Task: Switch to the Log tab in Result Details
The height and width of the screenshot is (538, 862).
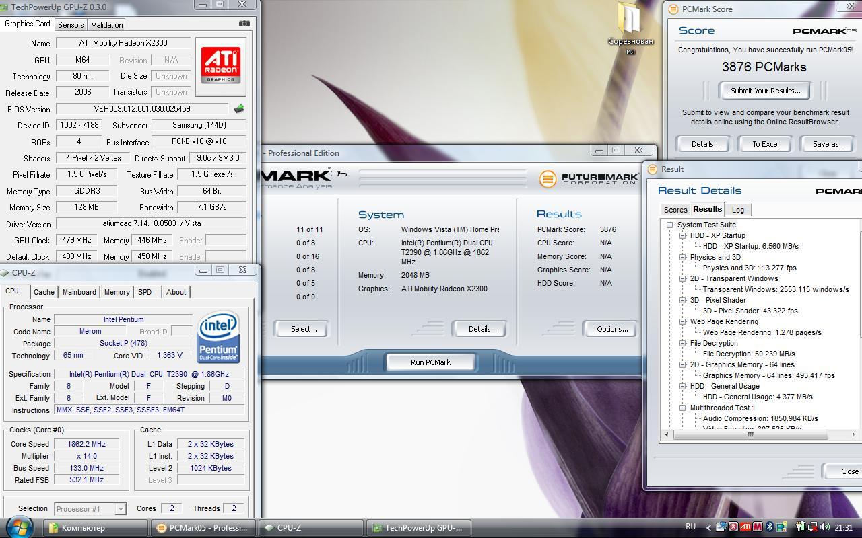Action: 738,210
